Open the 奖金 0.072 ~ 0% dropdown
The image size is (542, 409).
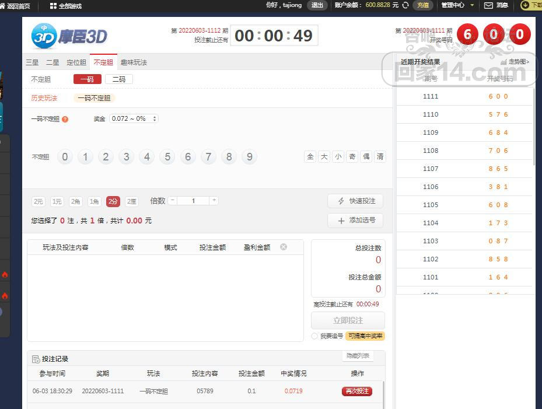click(x=134, y=118)
